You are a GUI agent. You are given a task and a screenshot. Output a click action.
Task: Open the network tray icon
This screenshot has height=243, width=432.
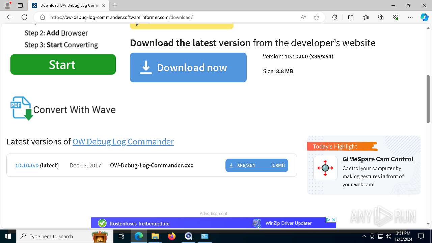pos(380,236)
